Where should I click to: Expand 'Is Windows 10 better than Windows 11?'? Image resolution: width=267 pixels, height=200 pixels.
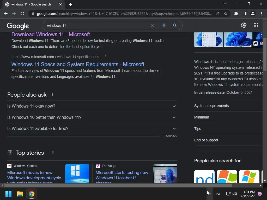point(92,117)
